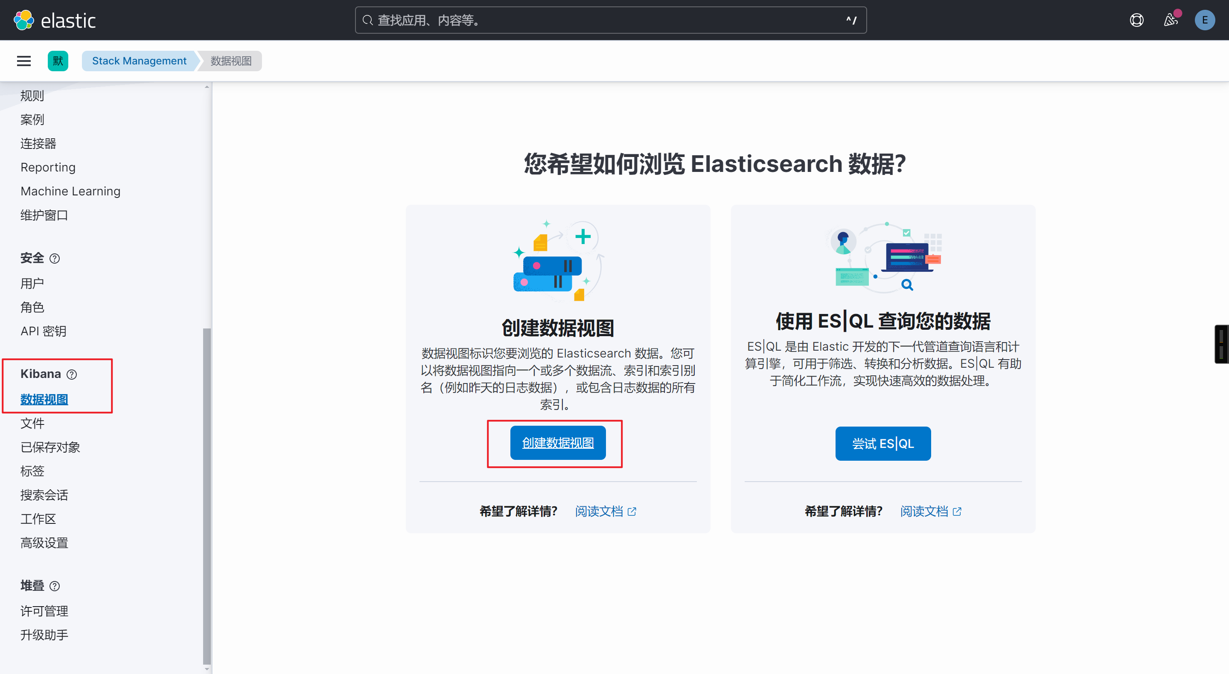1229x674 pixels.
Task: Open the user avatar E menu
Action: click(1204, 20)
